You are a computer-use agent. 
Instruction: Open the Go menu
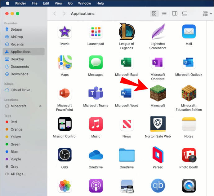(x=70, y=3)
